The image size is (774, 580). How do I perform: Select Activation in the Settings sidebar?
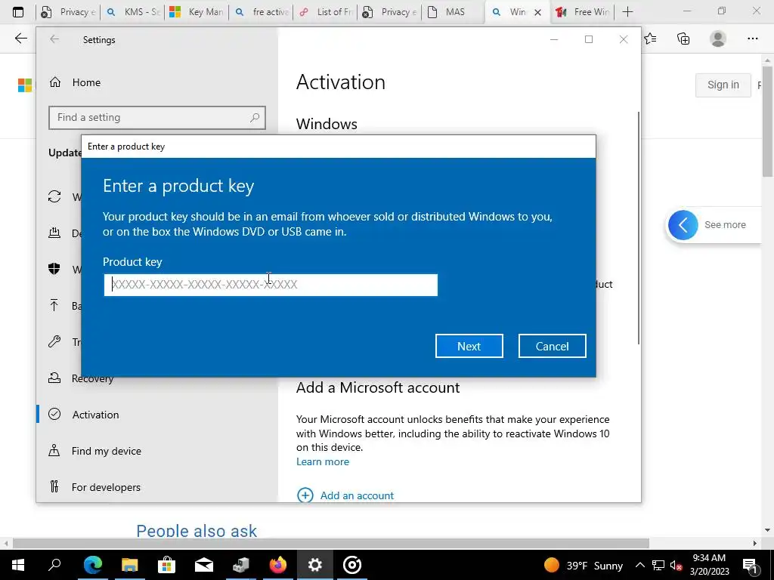point(96,415)
